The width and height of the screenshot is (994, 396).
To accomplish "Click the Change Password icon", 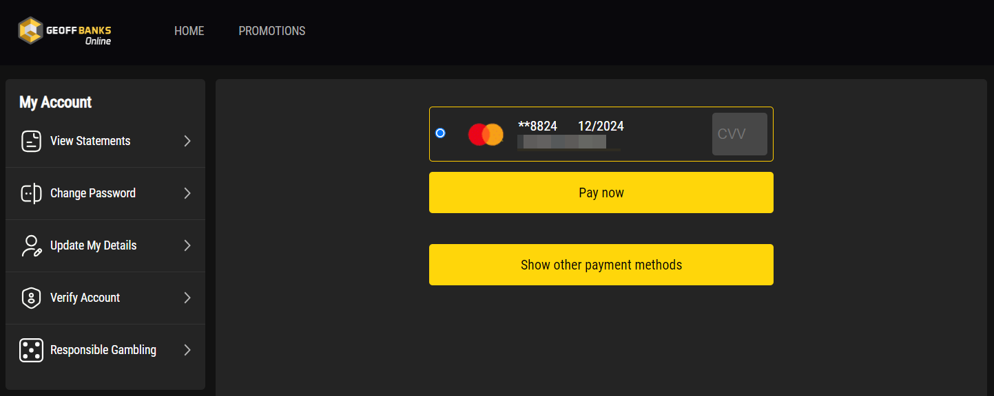I will pos(32,193).
